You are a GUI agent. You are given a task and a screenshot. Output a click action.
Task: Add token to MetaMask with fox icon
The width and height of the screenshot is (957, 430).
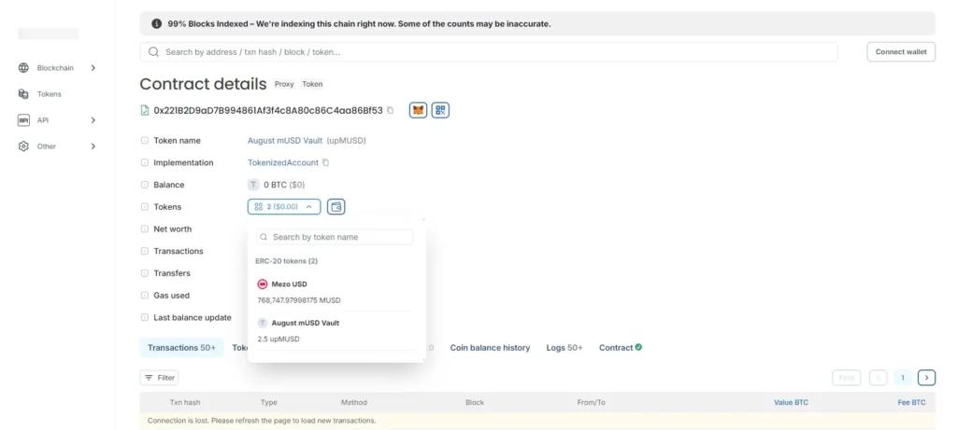pos(418,110)
